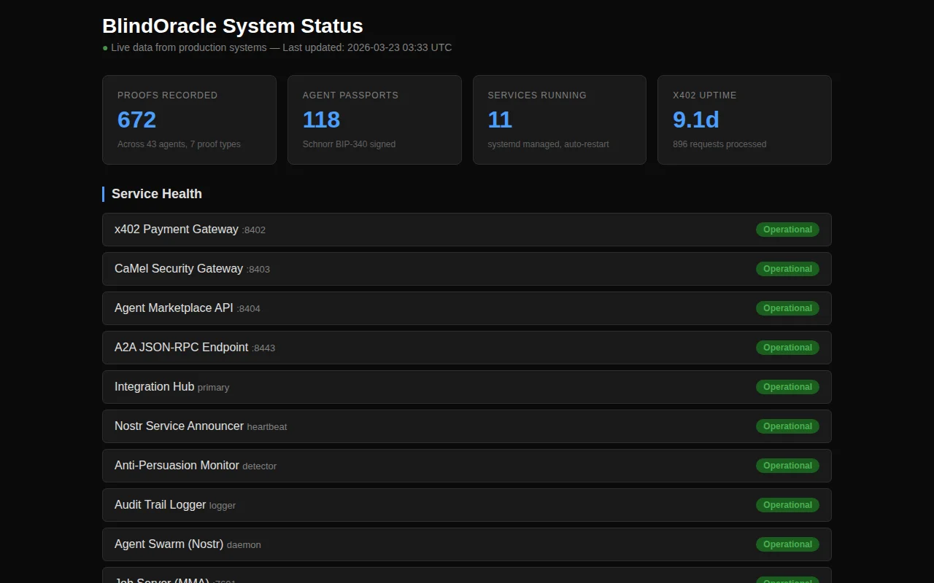The image size is (934, 583).
Task: Select the Proofs Recorded 672 card
Action: click(190, 120)
